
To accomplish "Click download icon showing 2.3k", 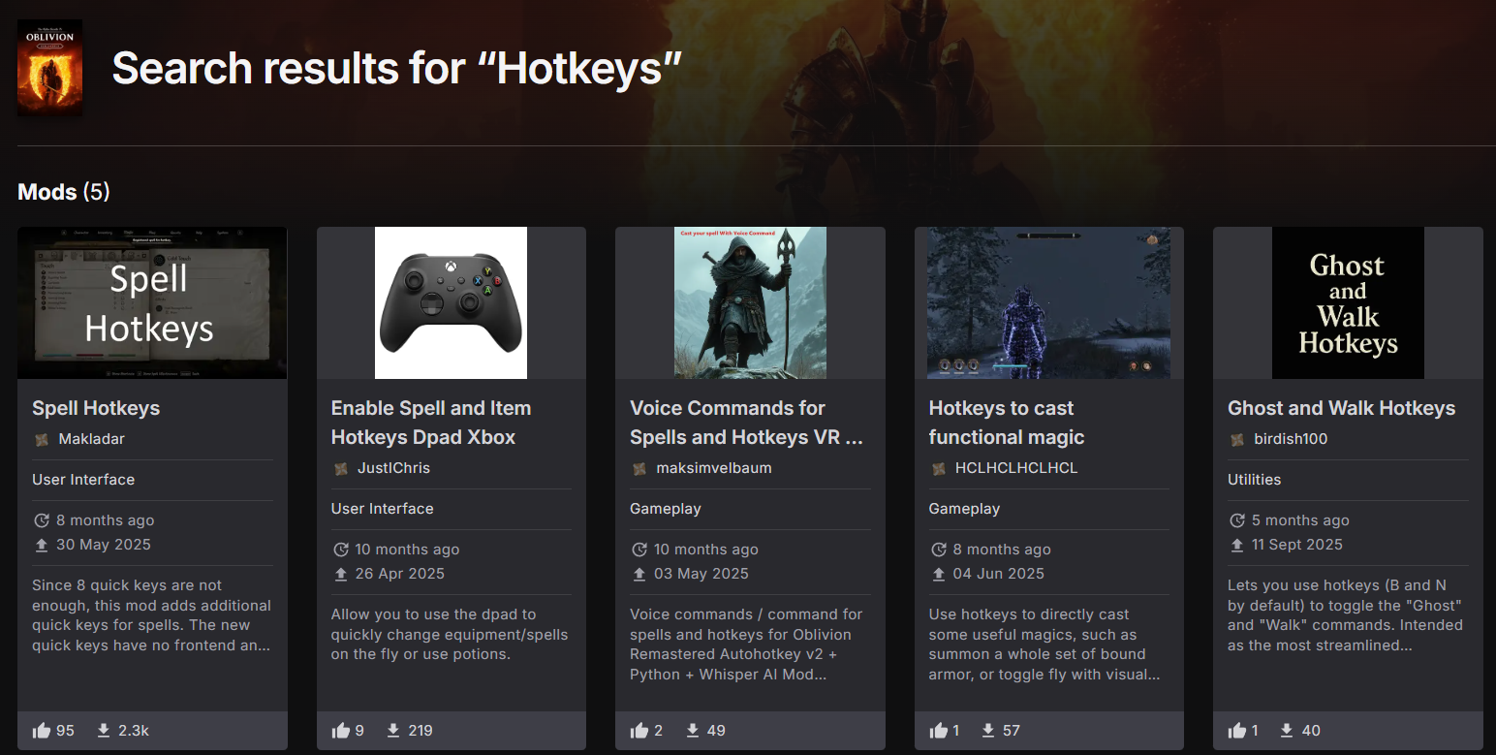I will (x=104, y=731).
